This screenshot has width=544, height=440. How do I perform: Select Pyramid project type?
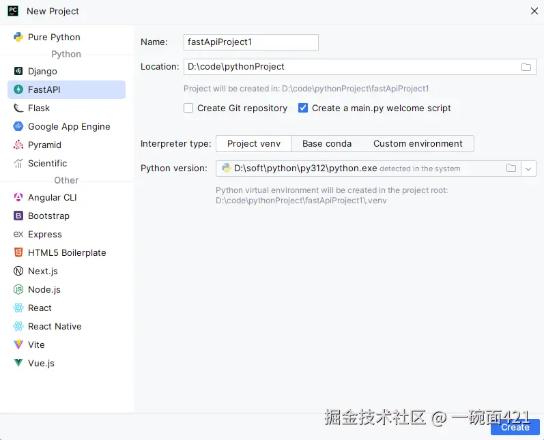(67, 145)
